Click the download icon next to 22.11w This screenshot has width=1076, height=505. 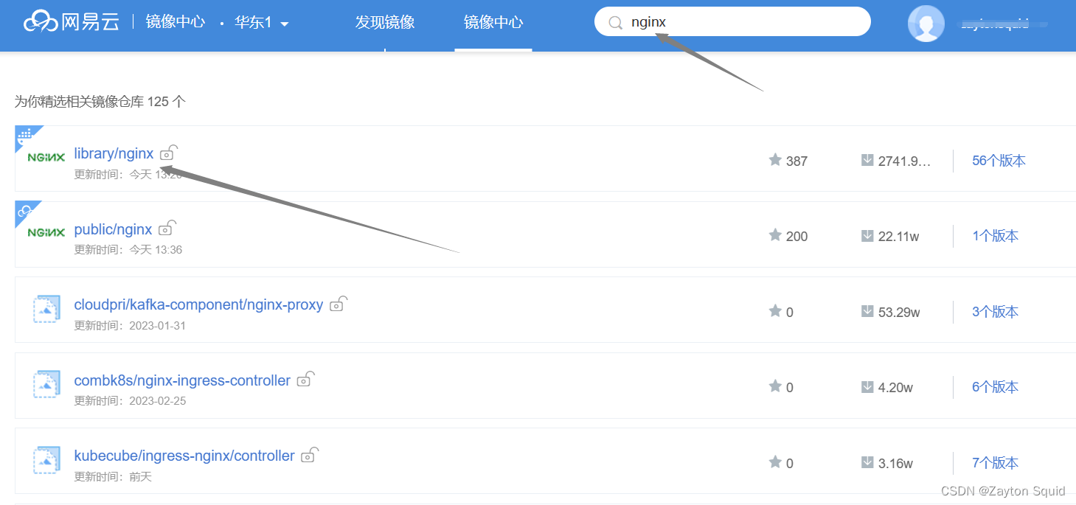pyautogui.click(x=867, y=236)
